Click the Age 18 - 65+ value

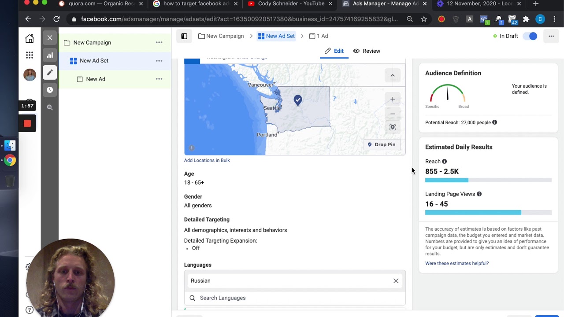coord(194,183)
